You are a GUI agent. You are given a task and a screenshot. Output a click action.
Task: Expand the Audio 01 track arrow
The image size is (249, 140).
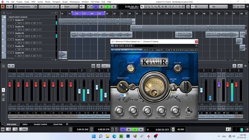(x=3, y=20)
